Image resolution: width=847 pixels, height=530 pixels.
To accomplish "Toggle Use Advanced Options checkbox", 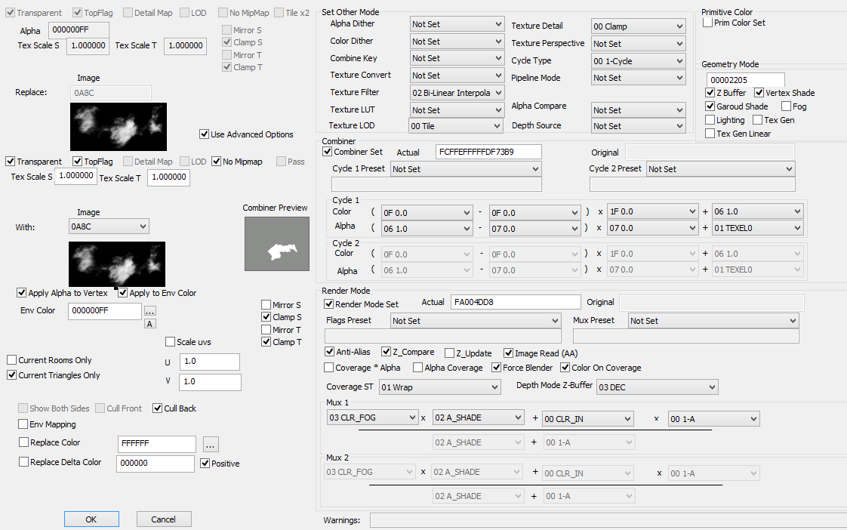I will coord(204,134).
